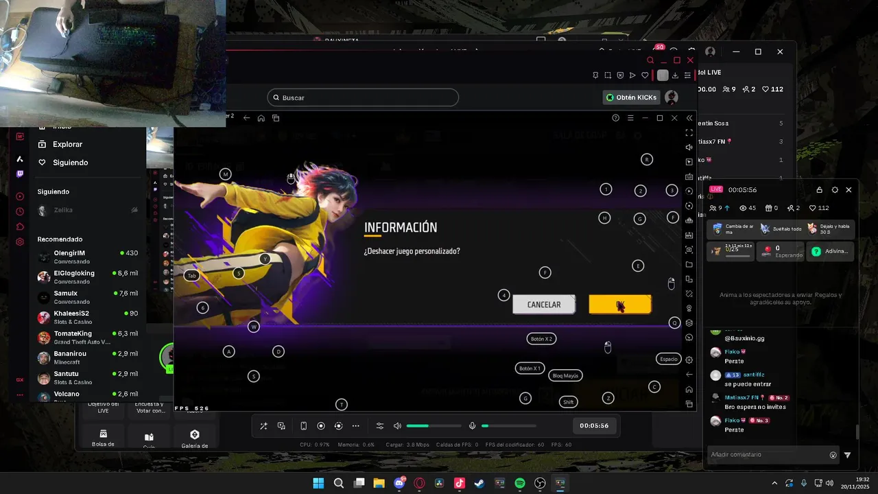Open recommended channel KhaleesiS2
878x494 pixels.
pos(88,317)
